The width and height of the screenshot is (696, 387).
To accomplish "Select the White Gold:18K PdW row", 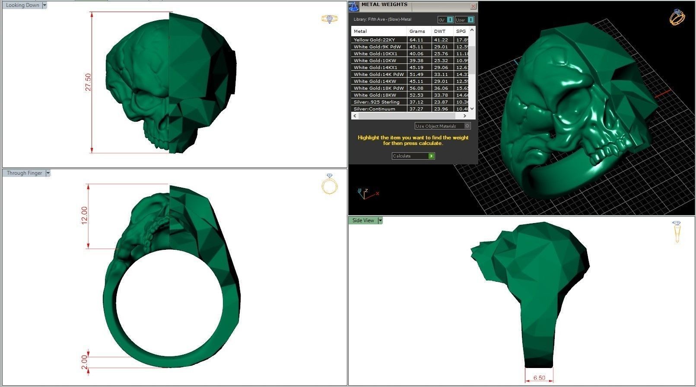I will coord(410,88).
